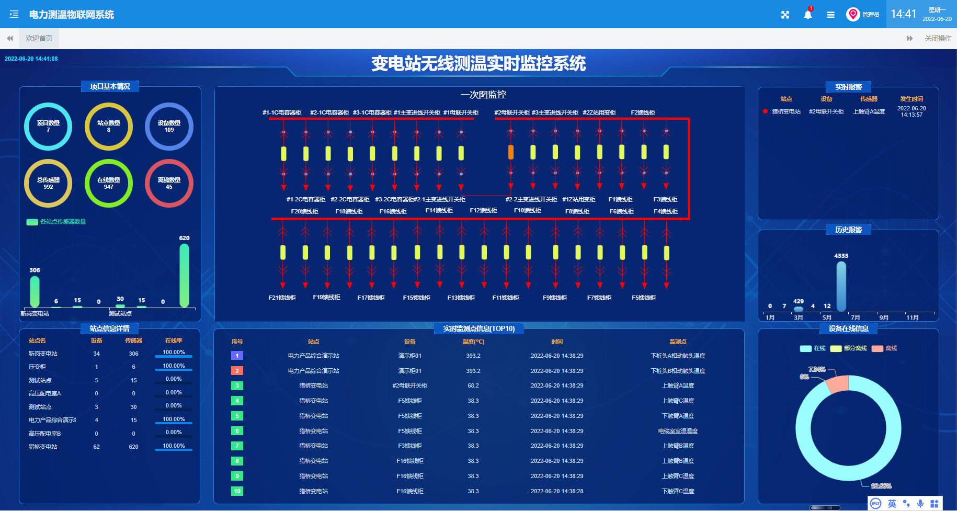The width and height of the screenshot is (957, 511).
Task: Collapse tabs with the double-left chevron
Action: click(9, 38)
